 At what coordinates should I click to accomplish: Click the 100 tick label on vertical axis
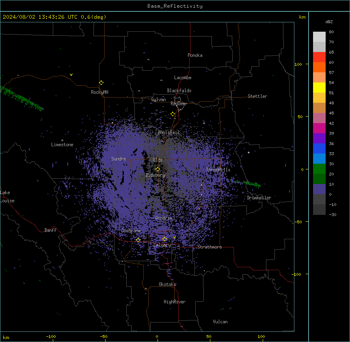point(298,64)
